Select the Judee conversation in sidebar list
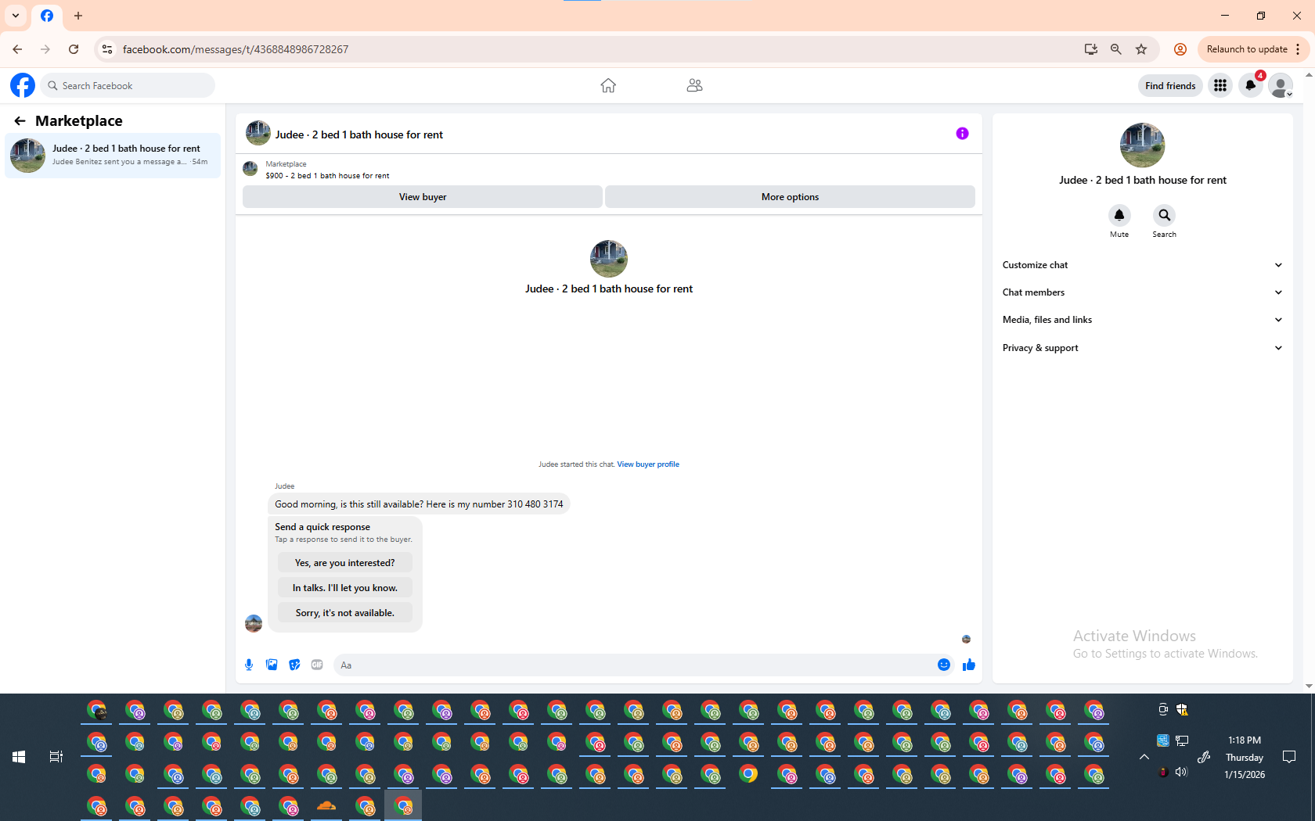This screenshot has width=1315, height=821. click(x=113, y=156)
